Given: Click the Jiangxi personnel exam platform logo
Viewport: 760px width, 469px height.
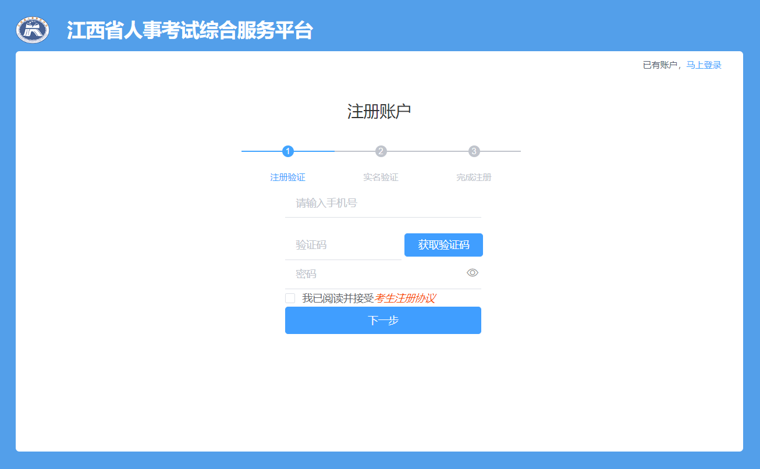Looking at the screenshot, I should (x=33, y=30).
